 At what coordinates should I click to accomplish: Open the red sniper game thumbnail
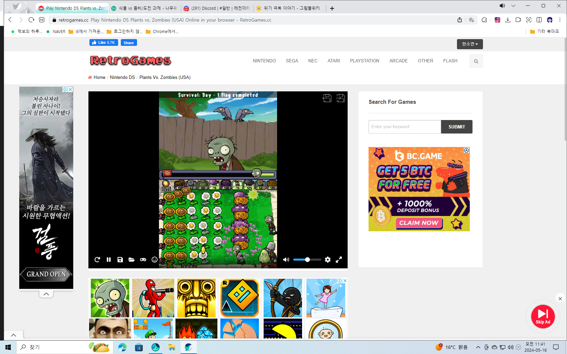153,298
